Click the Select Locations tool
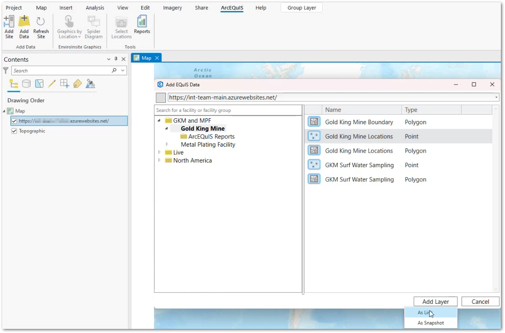 pyautogui.click(x=122, y=27)
